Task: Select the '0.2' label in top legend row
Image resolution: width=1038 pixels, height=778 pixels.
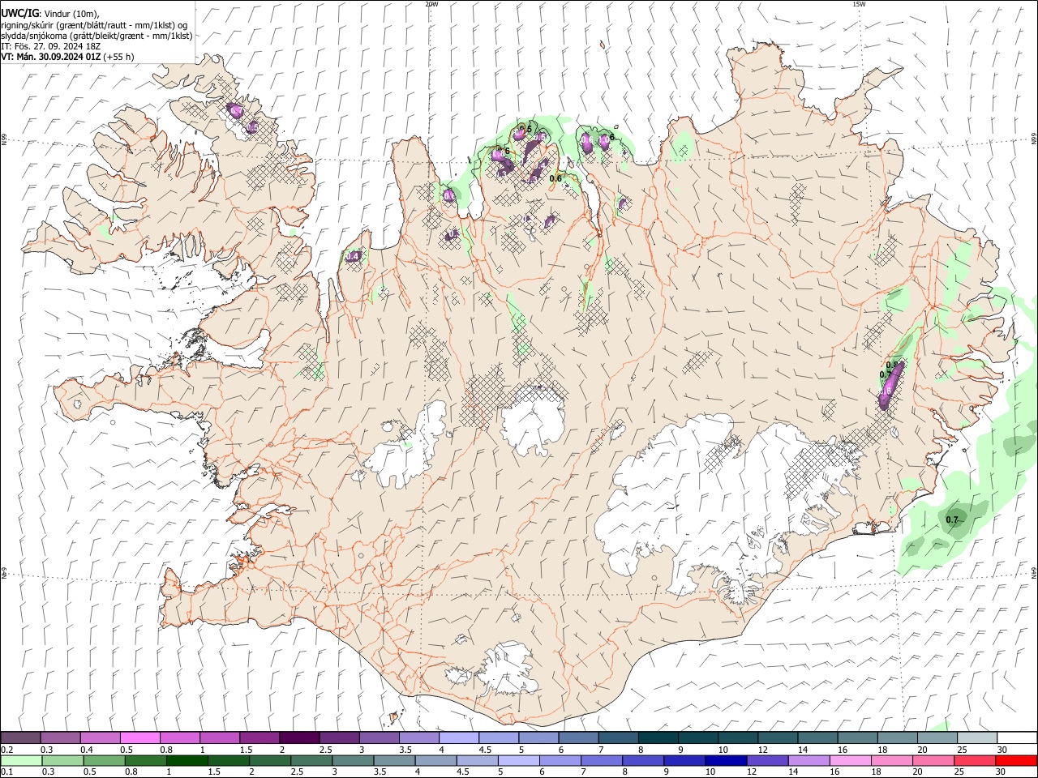Action: pyautogui.click(x=7, y=750)
